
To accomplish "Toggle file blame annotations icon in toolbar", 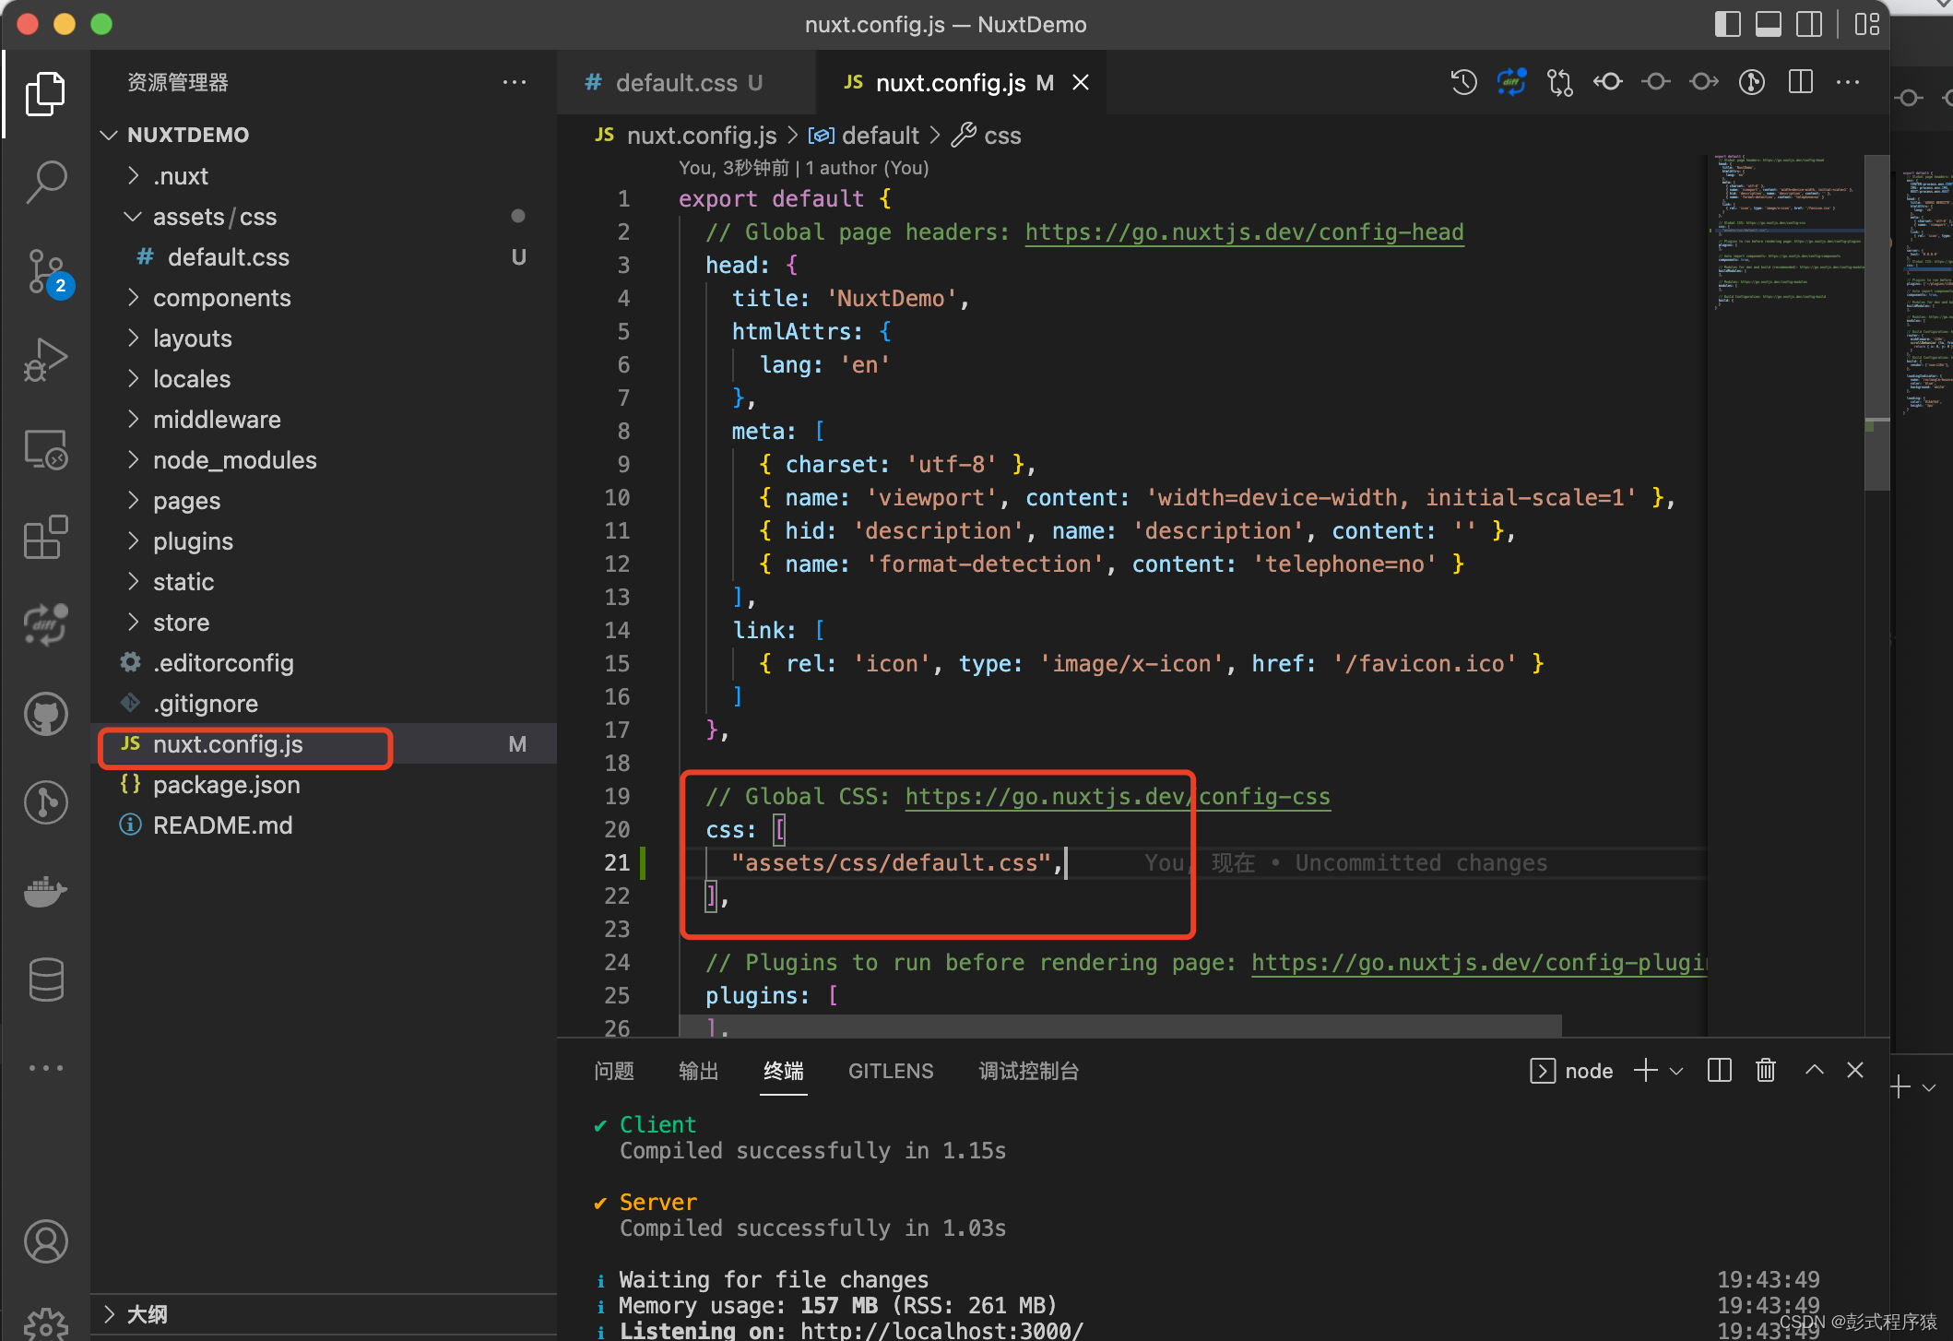I will pyautogui.click(x=1751, y=83).
